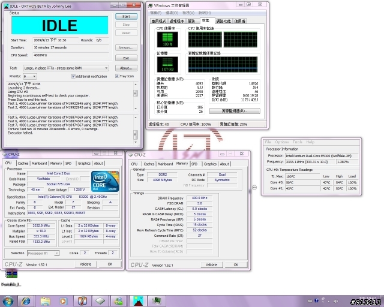The height and width of the screenshot is (307, 384).
Task: Click the Size 4096 MBytes value
Action: tap(162, 180)
